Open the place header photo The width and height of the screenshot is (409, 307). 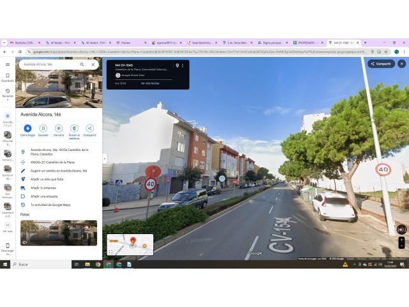pos(59,89)
